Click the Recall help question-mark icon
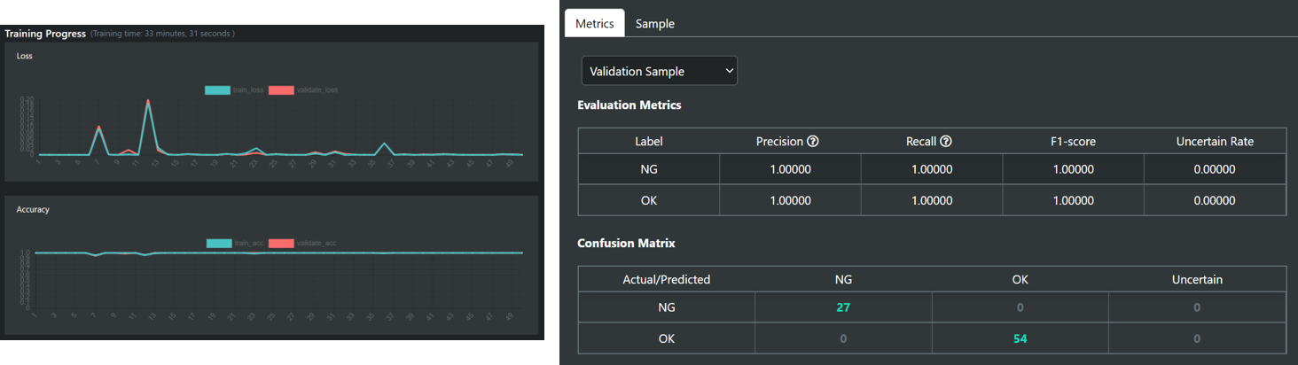 pos(945,142)
